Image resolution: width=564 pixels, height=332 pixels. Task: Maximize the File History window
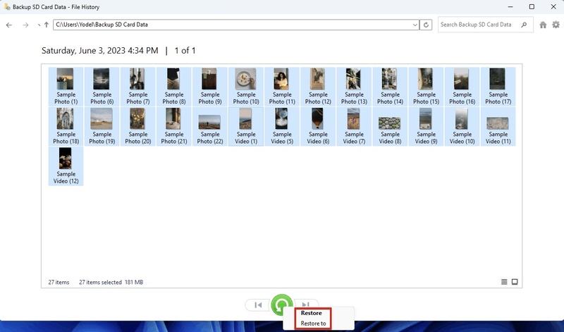(532, 7)
